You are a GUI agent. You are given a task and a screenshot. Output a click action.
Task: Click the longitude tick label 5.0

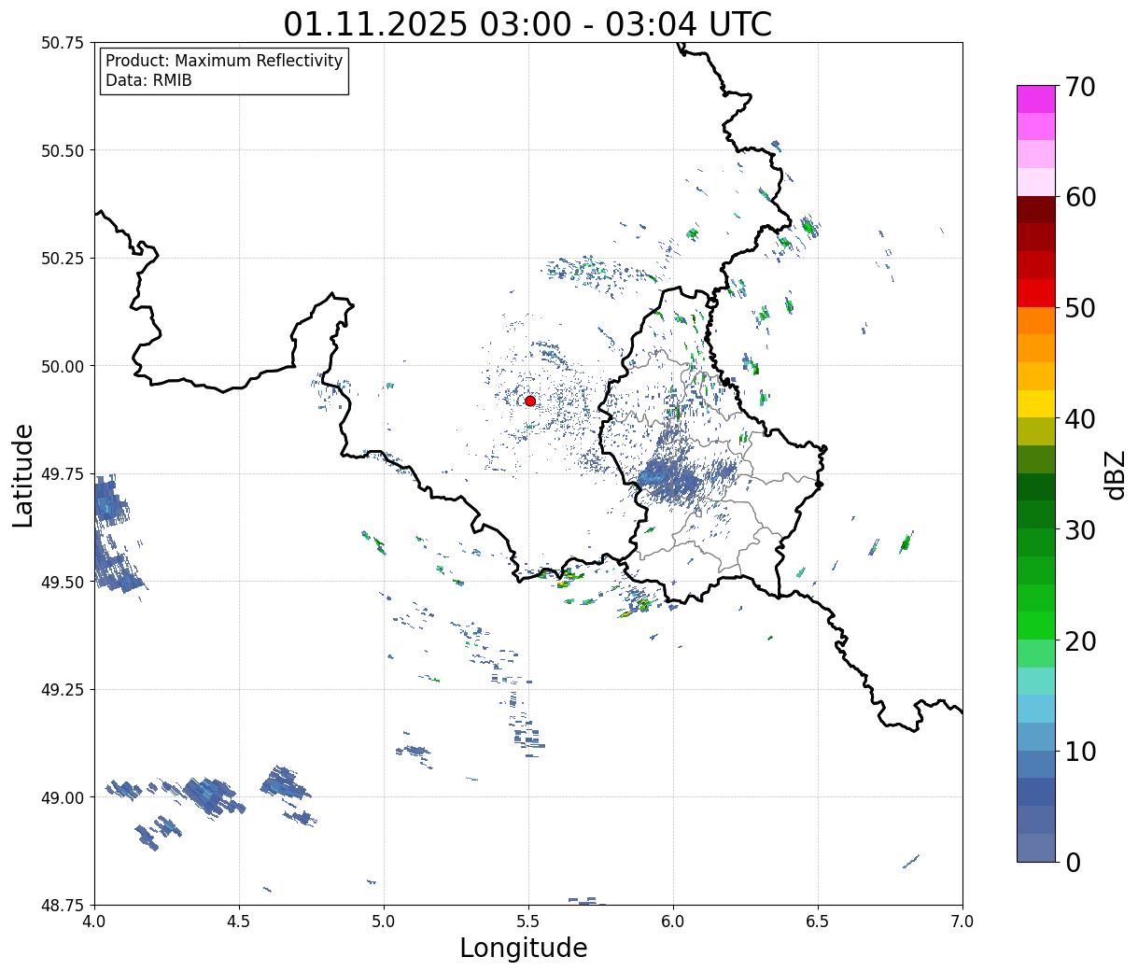tap(384, 922)
